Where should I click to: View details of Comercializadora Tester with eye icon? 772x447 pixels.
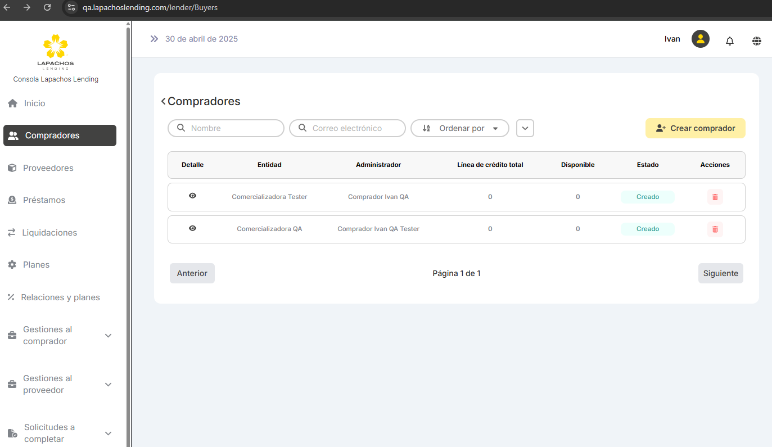pyautogui.click(x=192, y=196)
